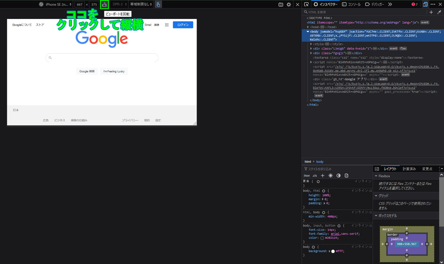444x264 pixels.
Task: Click the event badge on html element
Action: click(425, 22)
